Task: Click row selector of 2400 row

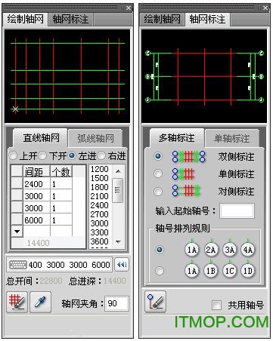Action: 17,184
